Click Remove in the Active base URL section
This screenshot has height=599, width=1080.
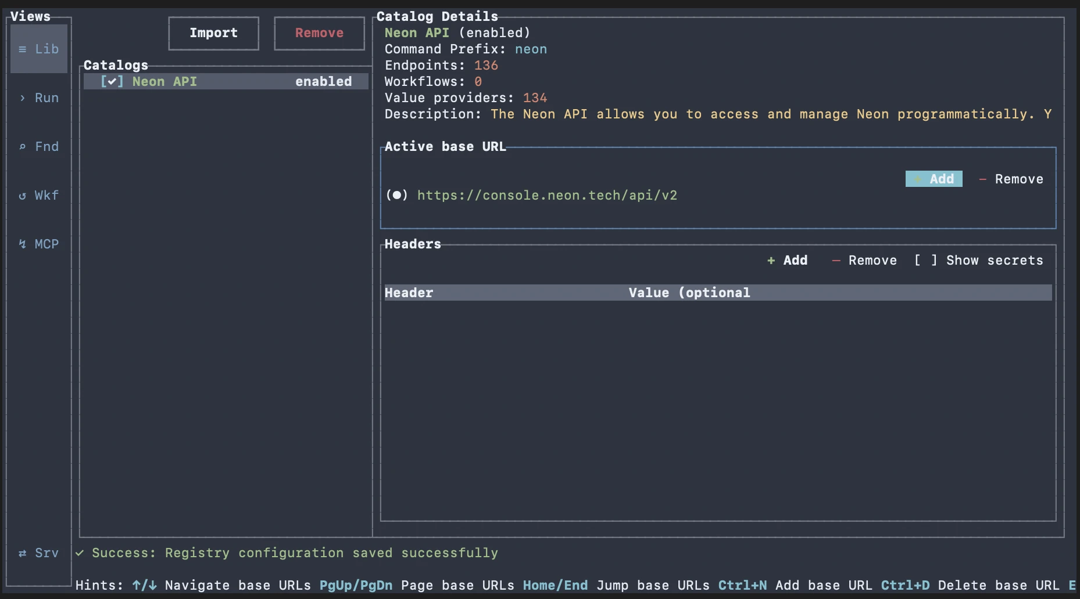[x=1019, y=179]
